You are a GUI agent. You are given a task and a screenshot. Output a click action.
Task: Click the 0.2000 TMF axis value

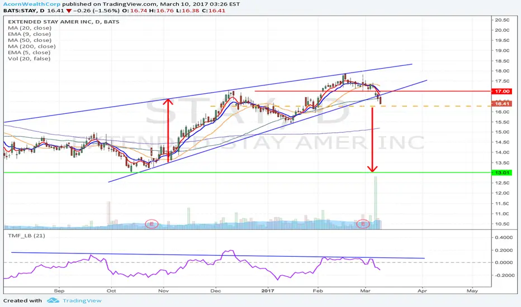pos(504,251)
